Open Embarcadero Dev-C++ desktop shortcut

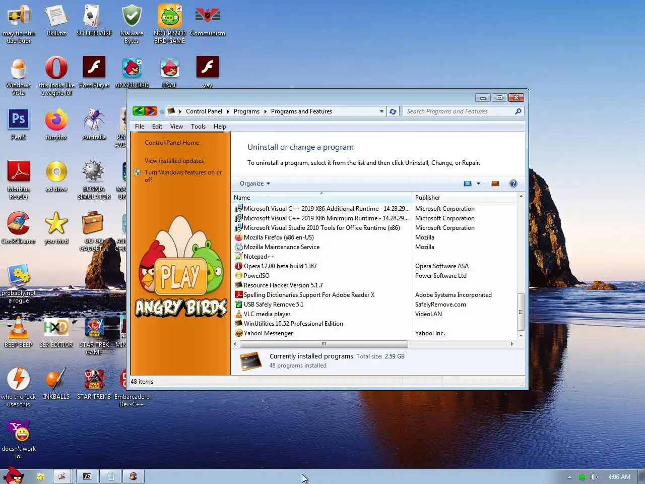(x=132, y=387)
